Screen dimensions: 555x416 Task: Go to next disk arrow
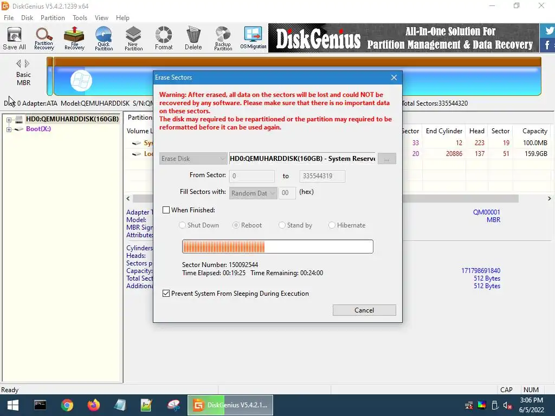coord(27,64)
